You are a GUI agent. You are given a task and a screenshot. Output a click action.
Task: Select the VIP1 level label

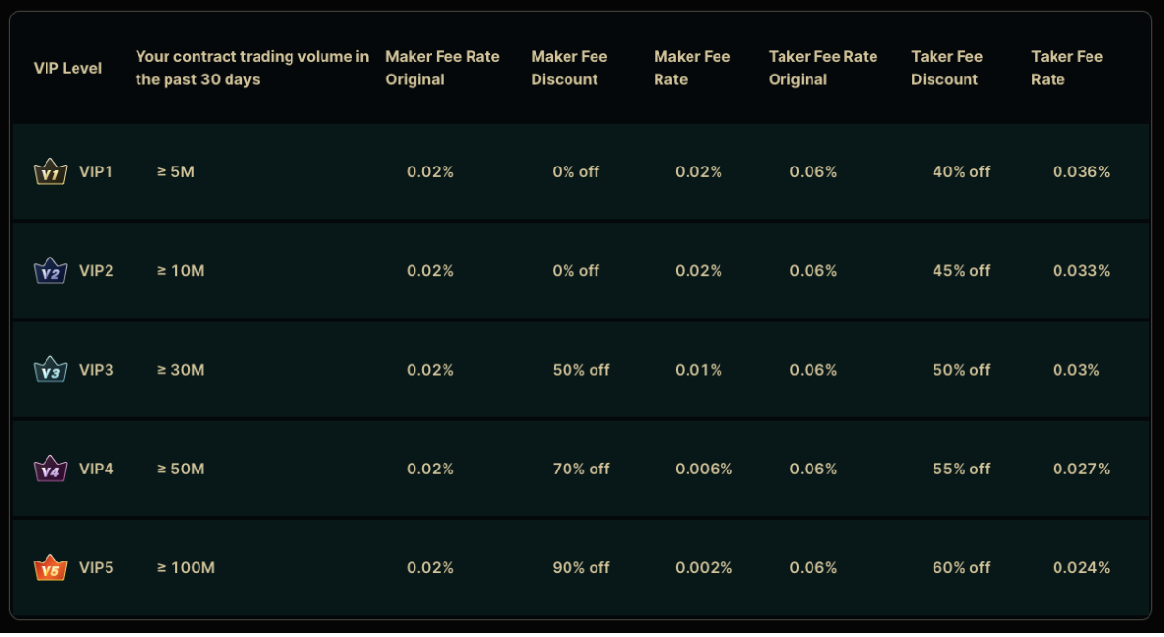[x=97, y=171]
